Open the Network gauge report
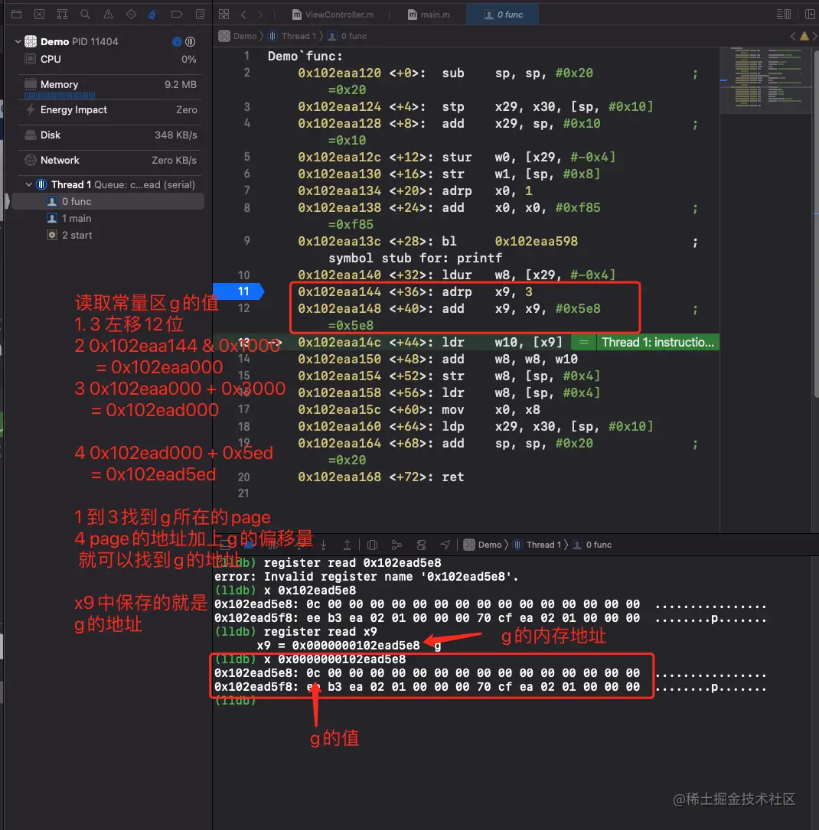The image size is (819, 830). click(x=109, y=160)
